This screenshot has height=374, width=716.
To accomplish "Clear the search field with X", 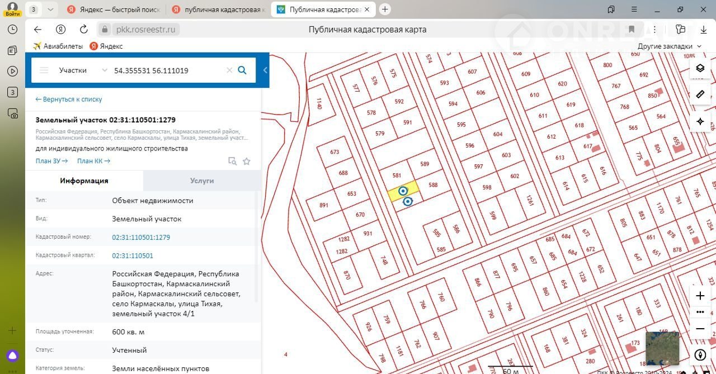I will pyautogui.click(x=229, y=70).
